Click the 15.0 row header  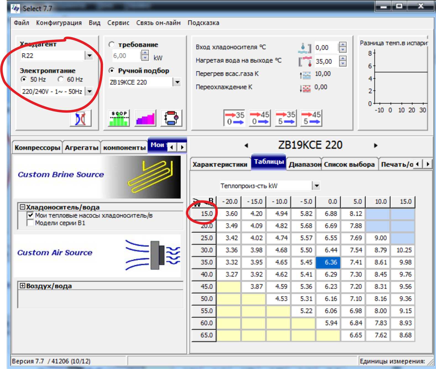[x=204, y=214]
